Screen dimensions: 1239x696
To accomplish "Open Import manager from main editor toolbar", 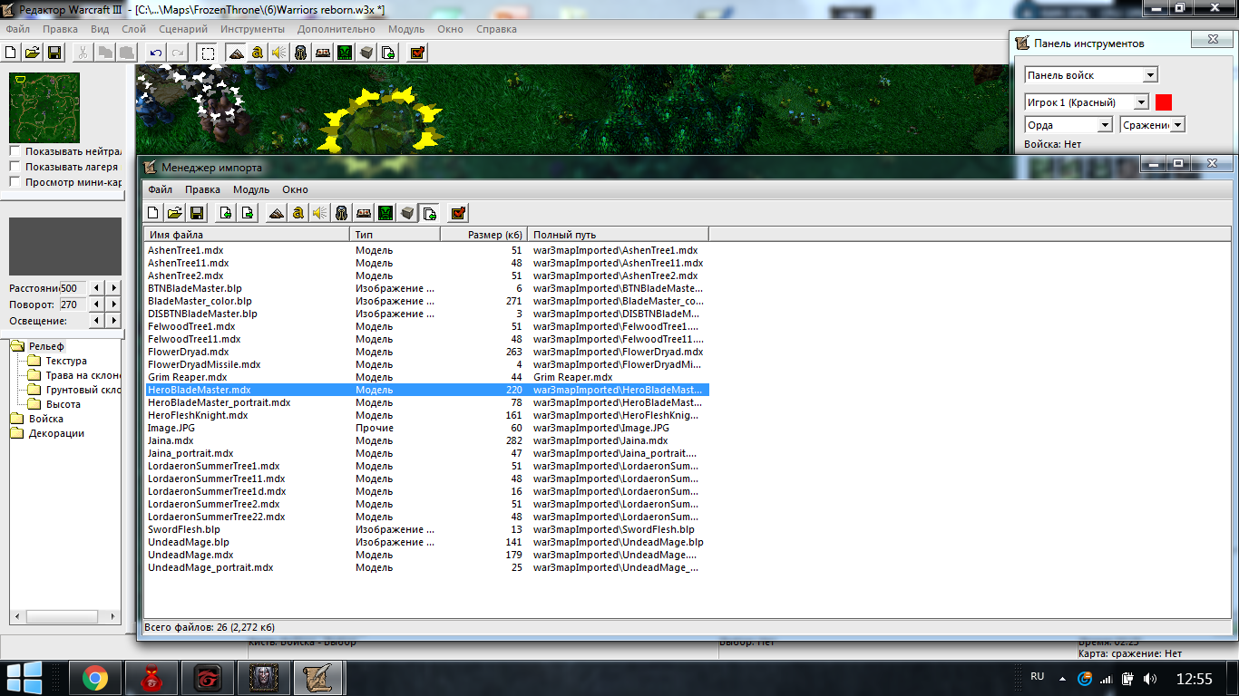I will 388,53.
